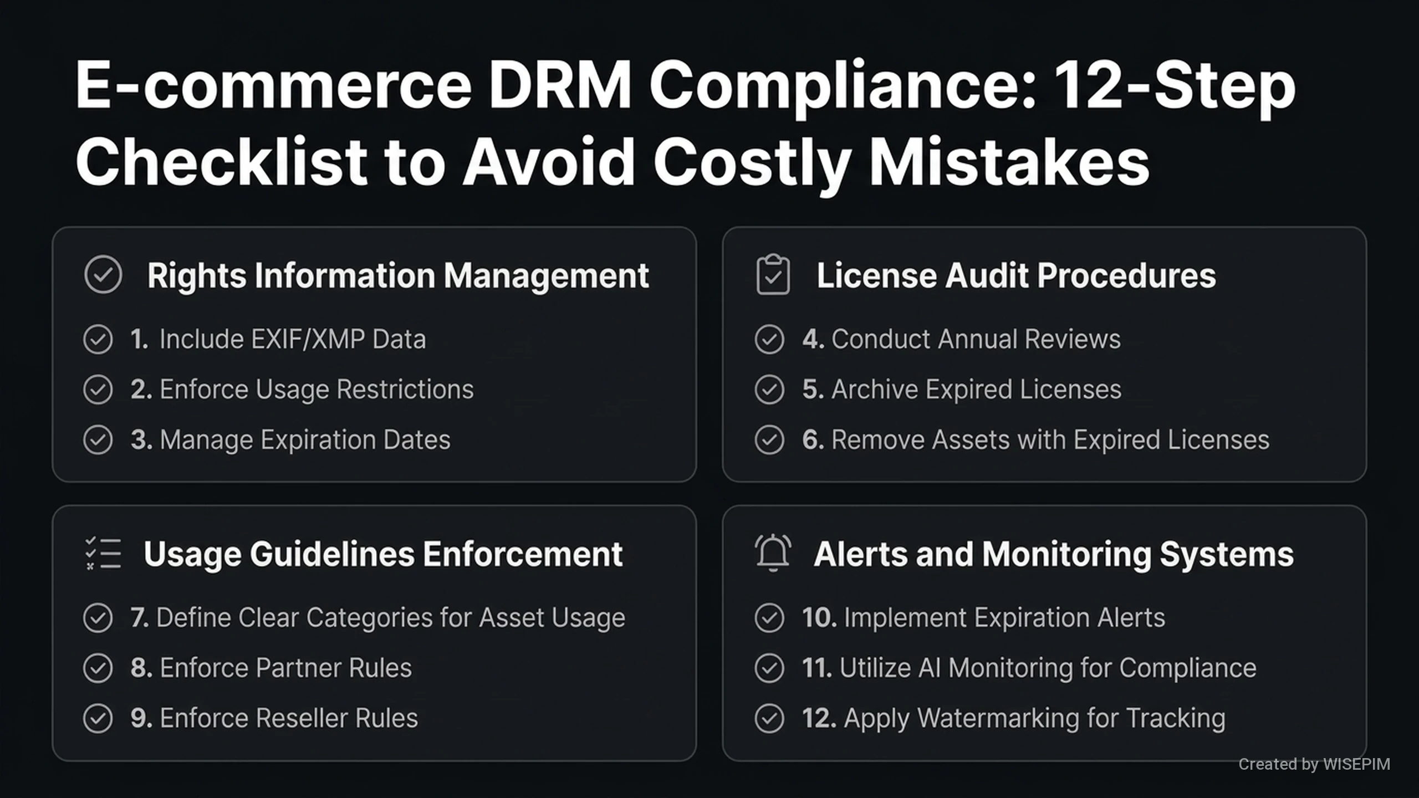
Task: Click the License Audit Procedures heading
Action: [1016, 275]
